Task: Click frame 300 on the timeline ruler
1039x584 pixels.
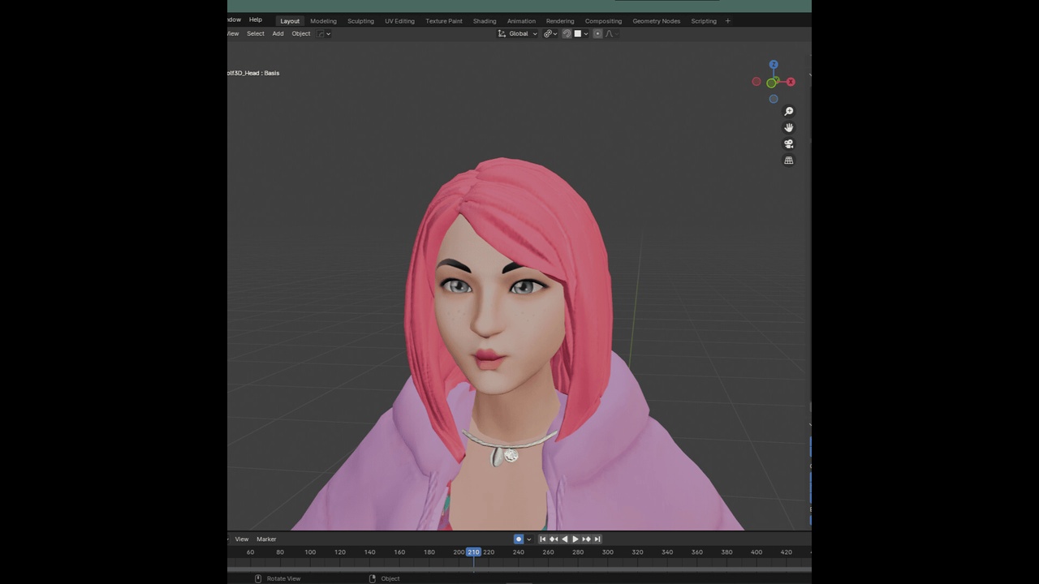Action: tap(607, 552)
